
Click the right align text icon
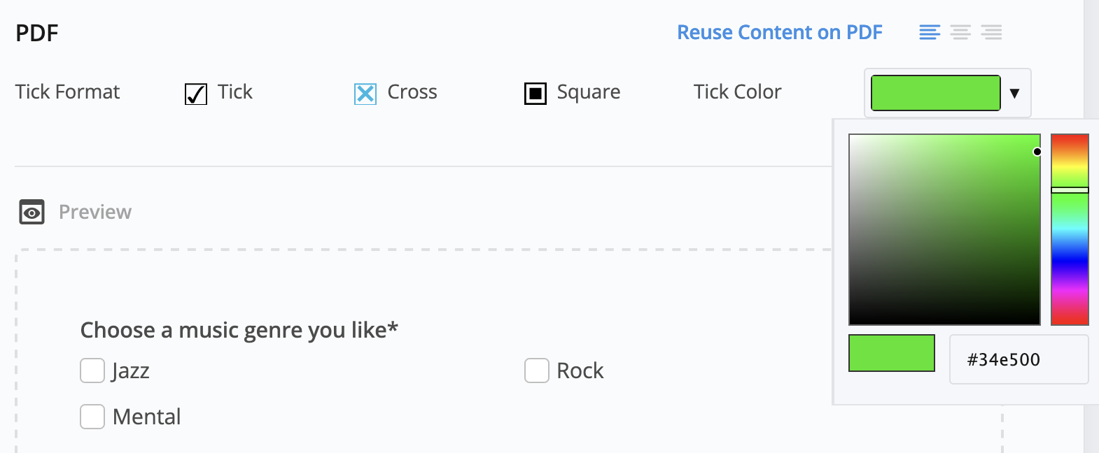click(991, 32)
